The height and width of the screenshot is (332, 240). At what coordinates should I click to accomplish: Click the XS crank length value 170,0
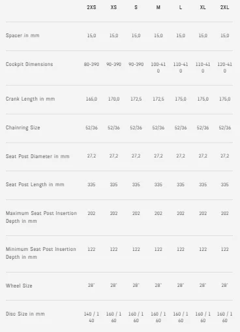pyautogui.click(x=113, y=99)
